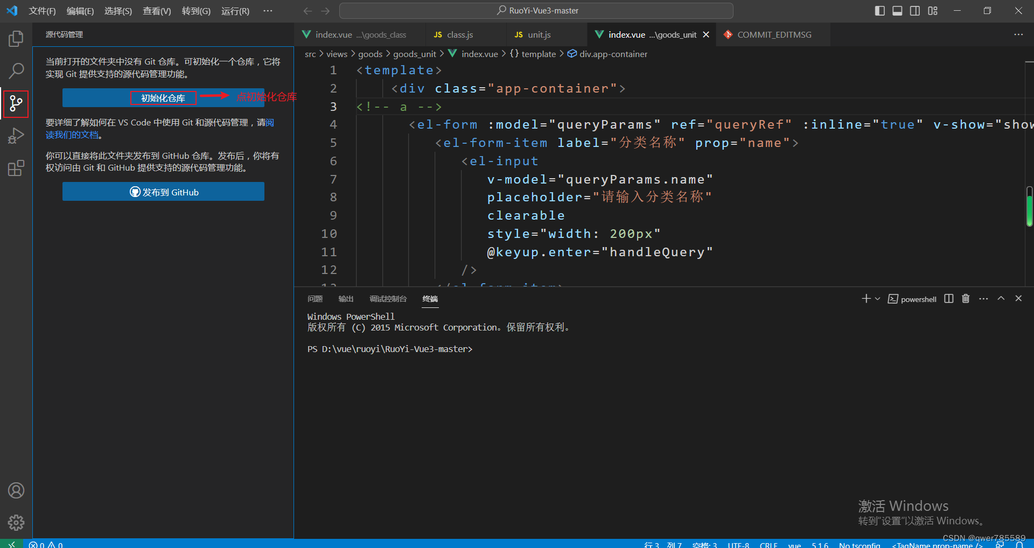Open the Accounts icon in activity bar
The width and height of the screenshot is (1034, 548).
point(16,490)
